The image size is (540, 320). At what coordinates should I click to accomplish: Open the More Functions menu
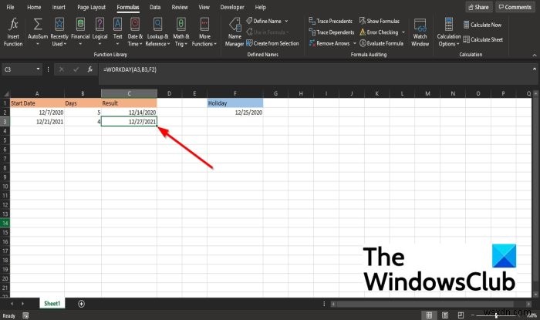click(204, 32)
